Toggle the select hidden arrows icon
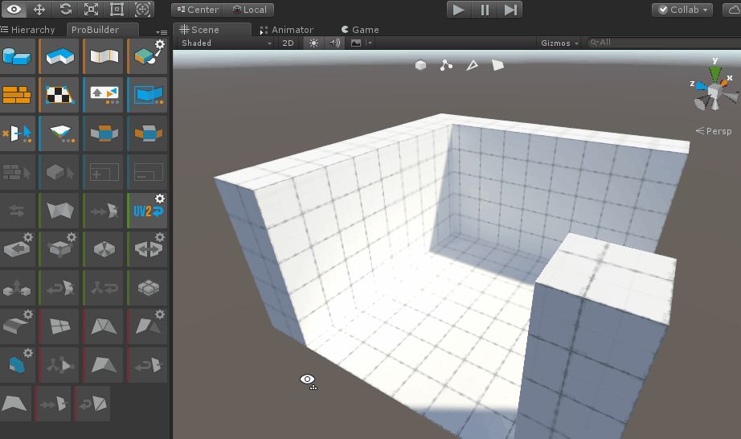Viewport: 741px width, 439px height. pos(104,95)
